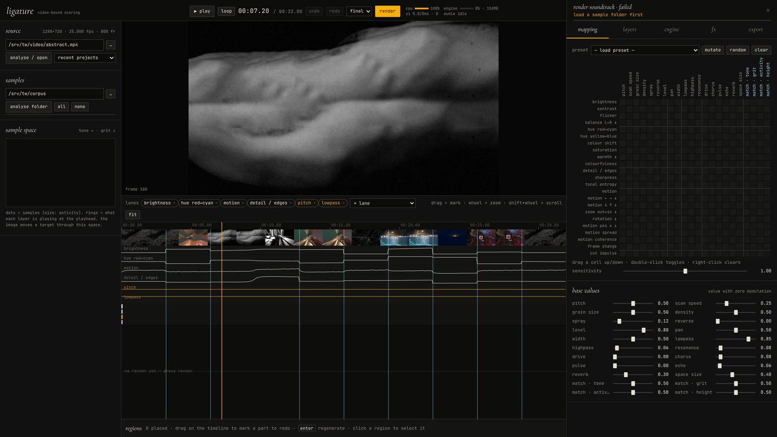Select all samples with the all button

(62, 107)
